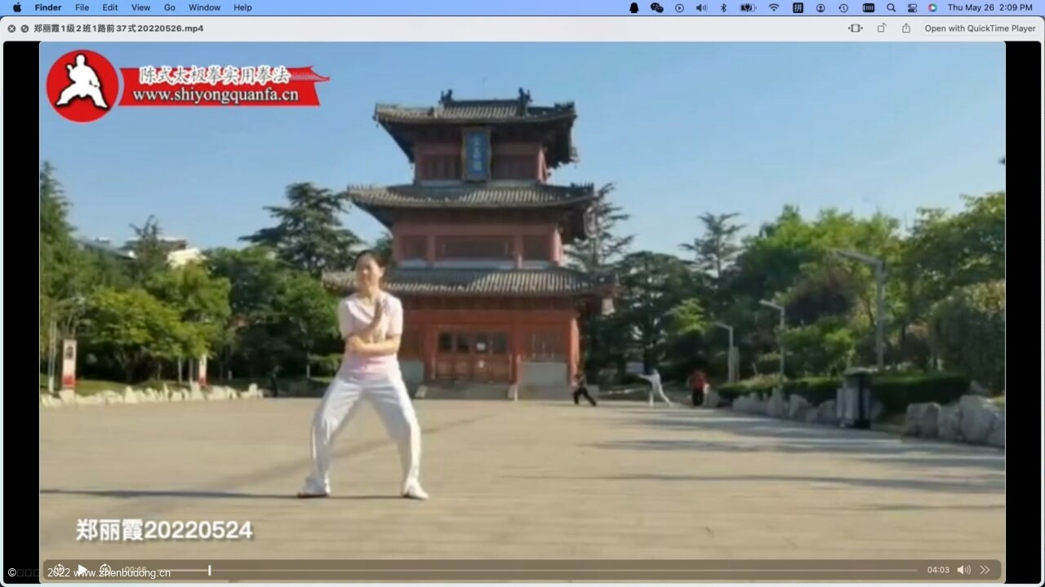
Task: Skip forward using the forward icon
Action: coord(105,570)
